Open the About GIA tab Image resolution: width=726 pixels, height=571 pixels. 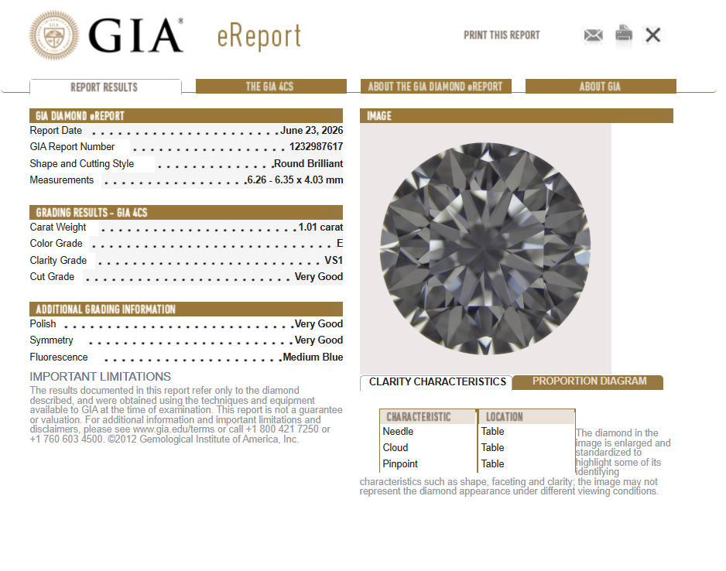(601, 86)
